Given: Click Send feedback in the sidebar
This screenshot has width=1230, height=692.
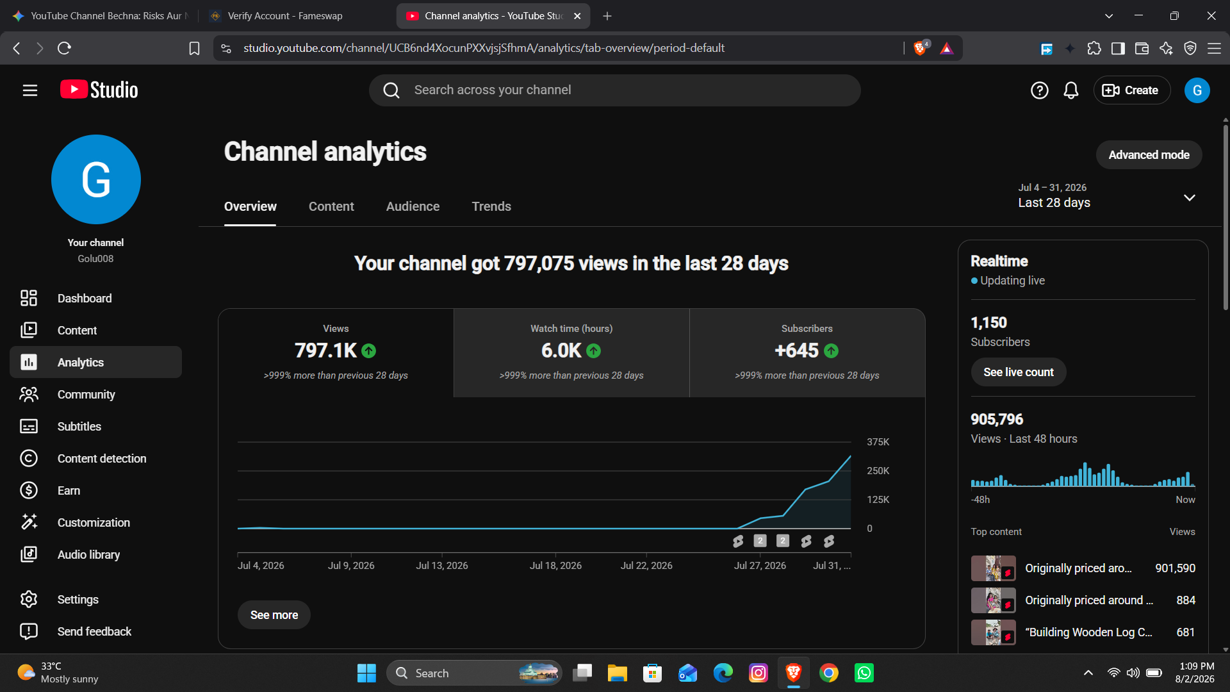Looking at the screenshot, I should (x=96, y=631).
